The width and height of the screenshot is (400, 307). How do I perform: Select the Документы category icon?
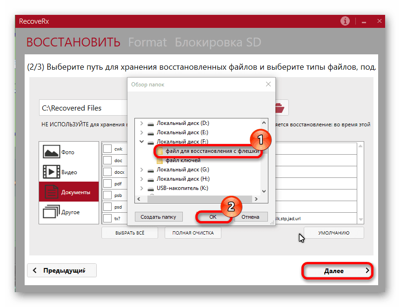click(x=51, y=192)
